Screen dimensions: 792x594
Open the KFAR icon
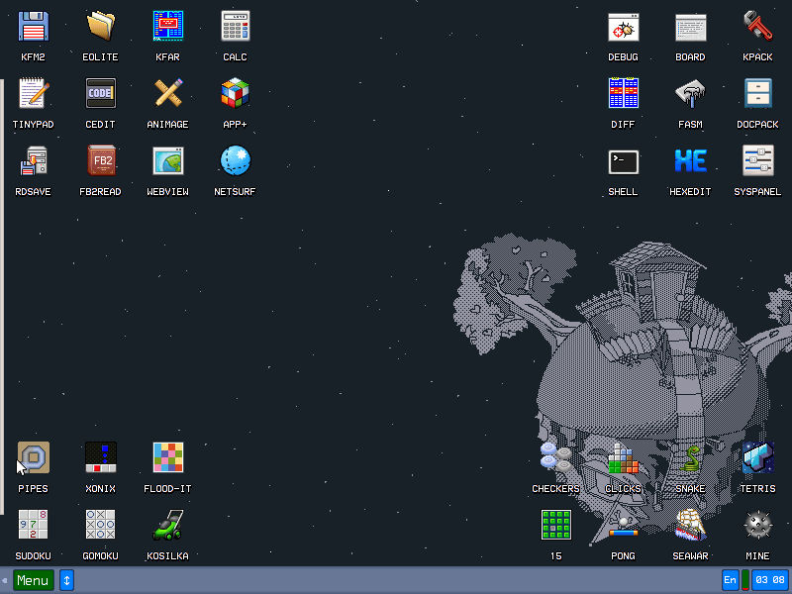point(168,27)
